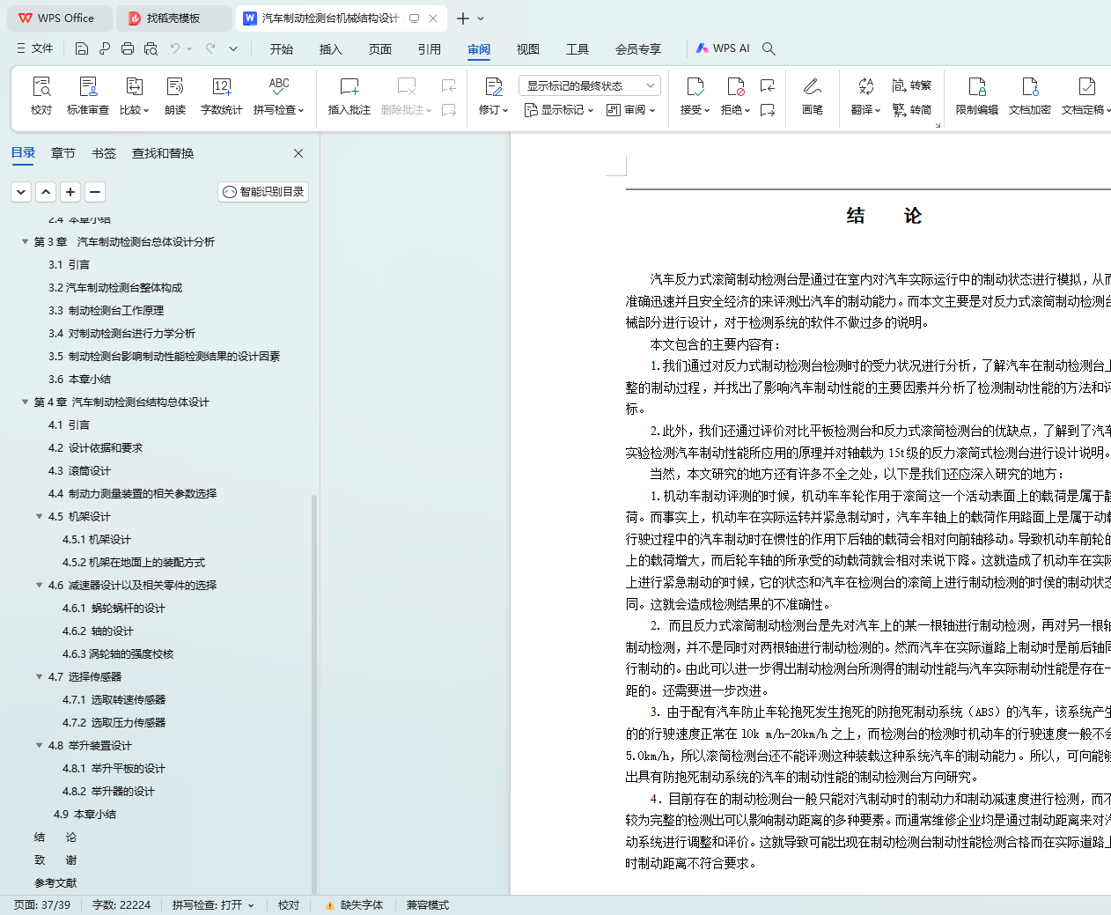The height and width of the screenshot is (915, 1111).
Task: Click the redo arrow icon
Action: pos(210,48)
